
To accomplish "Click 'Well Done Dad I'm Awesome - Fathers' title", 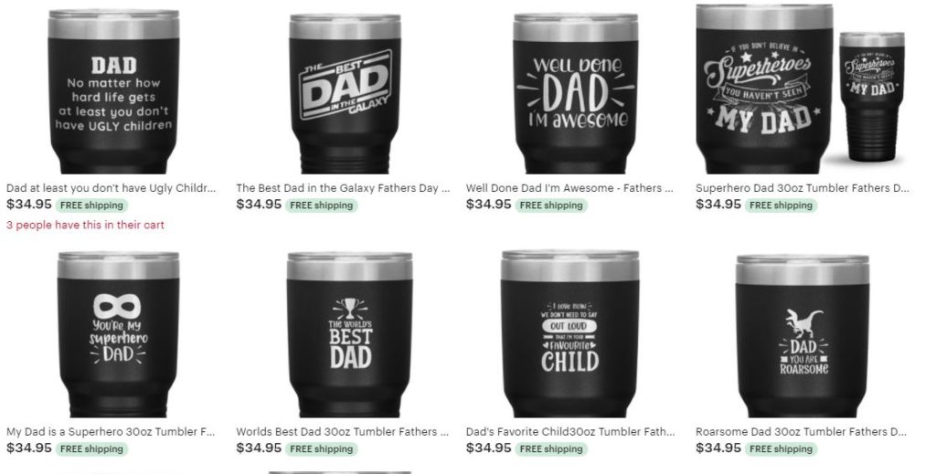I will (x=569, y=188).
